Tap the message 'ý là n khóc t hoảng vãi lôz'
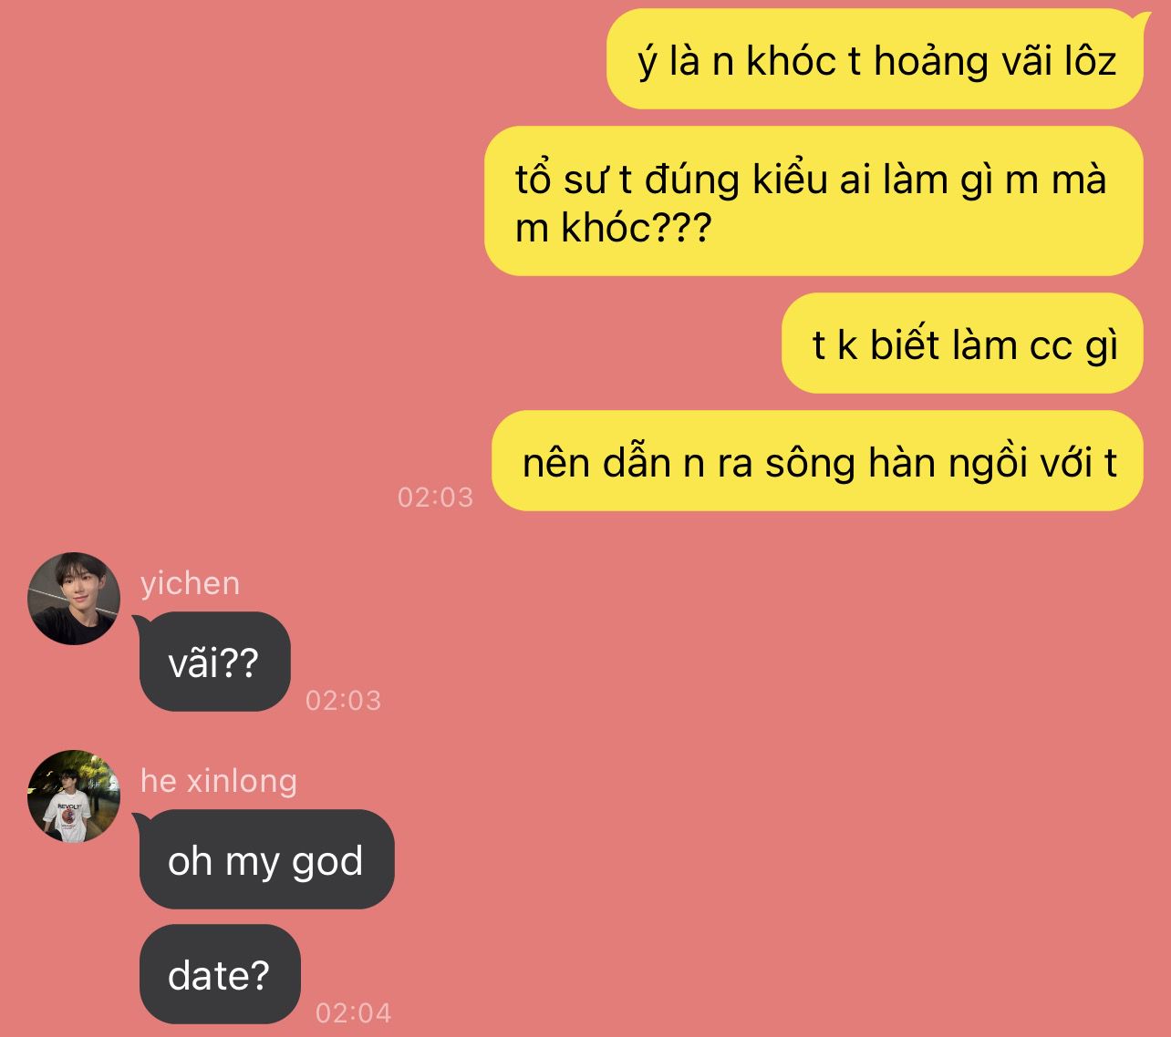Screen dimensions: 1171x1037 tap(875, 59)
